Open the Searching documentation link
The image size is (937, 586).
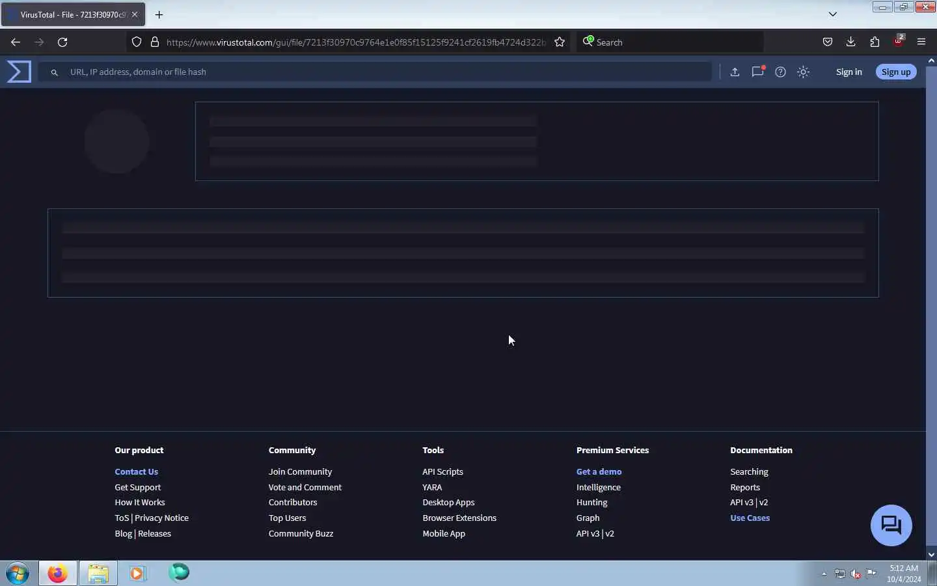tap(749, 472)
